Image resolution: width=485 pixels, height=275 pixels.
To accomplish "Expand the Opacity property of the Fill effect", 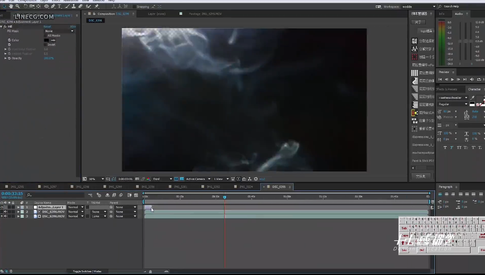I will [x=5, y=58].
